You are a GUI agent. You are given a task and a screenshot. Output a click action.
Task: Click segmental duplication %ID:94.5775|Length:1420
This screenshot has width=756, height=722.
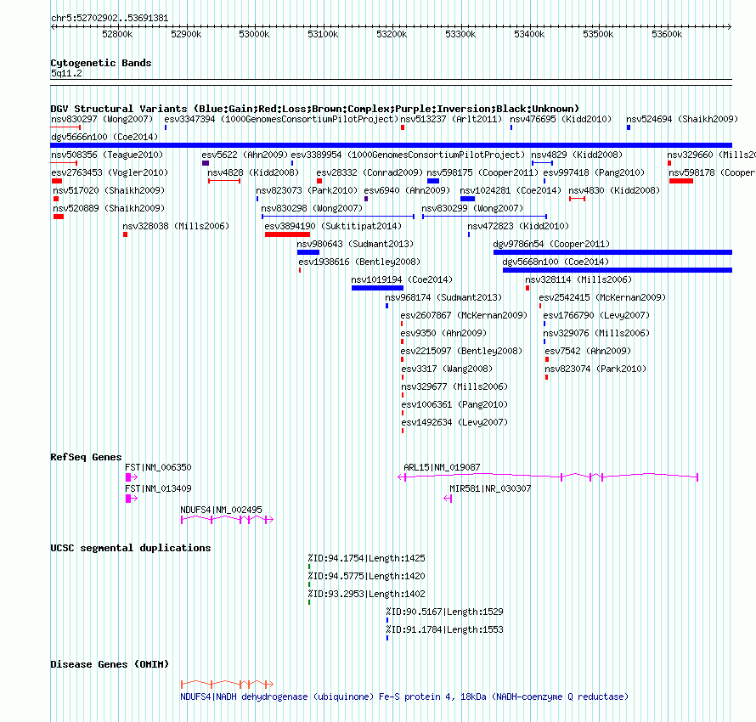point(366,576)
